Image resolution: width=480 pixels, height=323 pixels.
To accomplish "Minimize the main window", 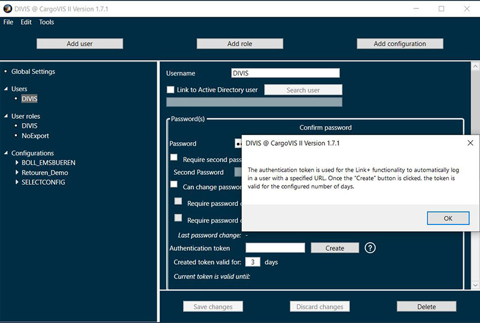I will (x=416, y=8).
